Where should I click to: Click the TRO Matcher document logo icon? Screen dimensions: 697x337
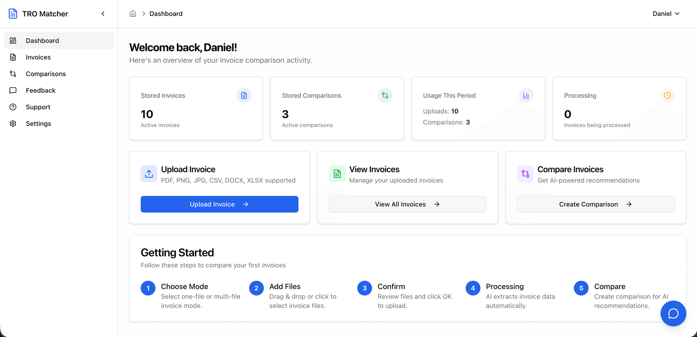13,13
